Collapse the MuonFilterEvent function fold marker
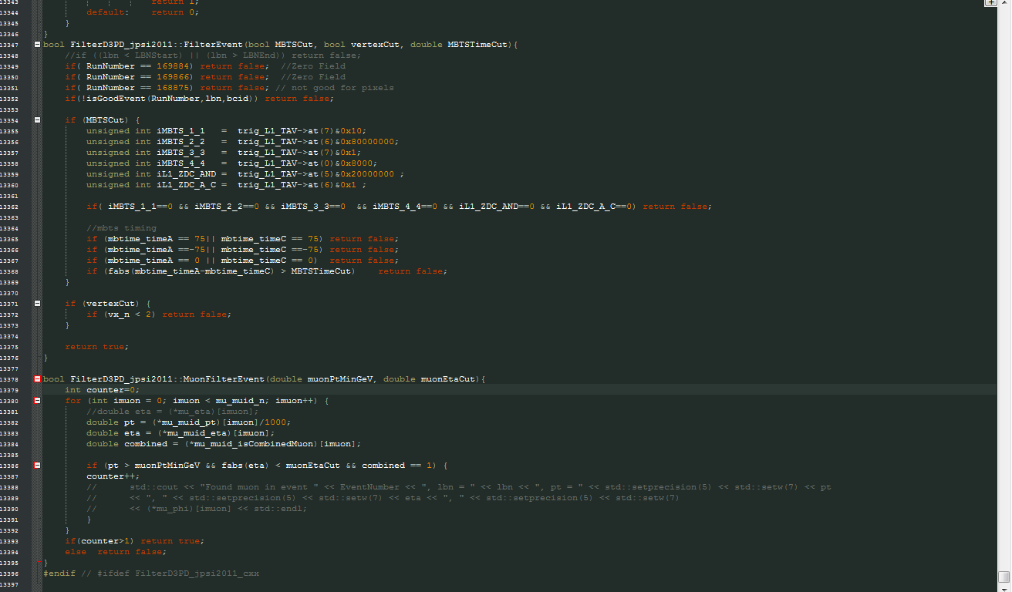The height and width of the screenshot is (592, 1012). click(x=37, y=379)
